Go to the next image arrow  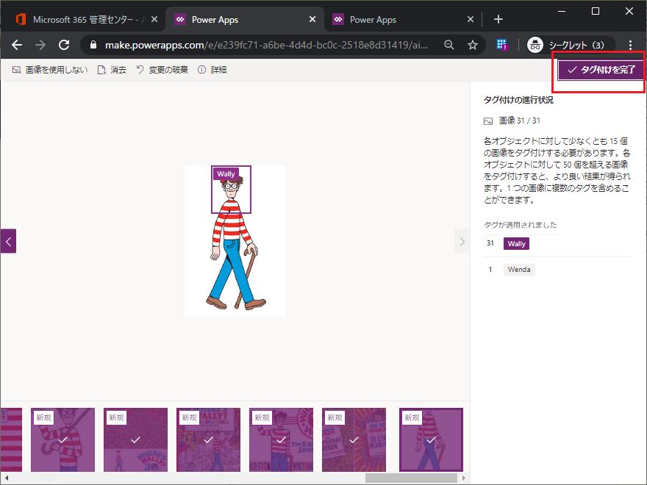[x=462, y=241]
